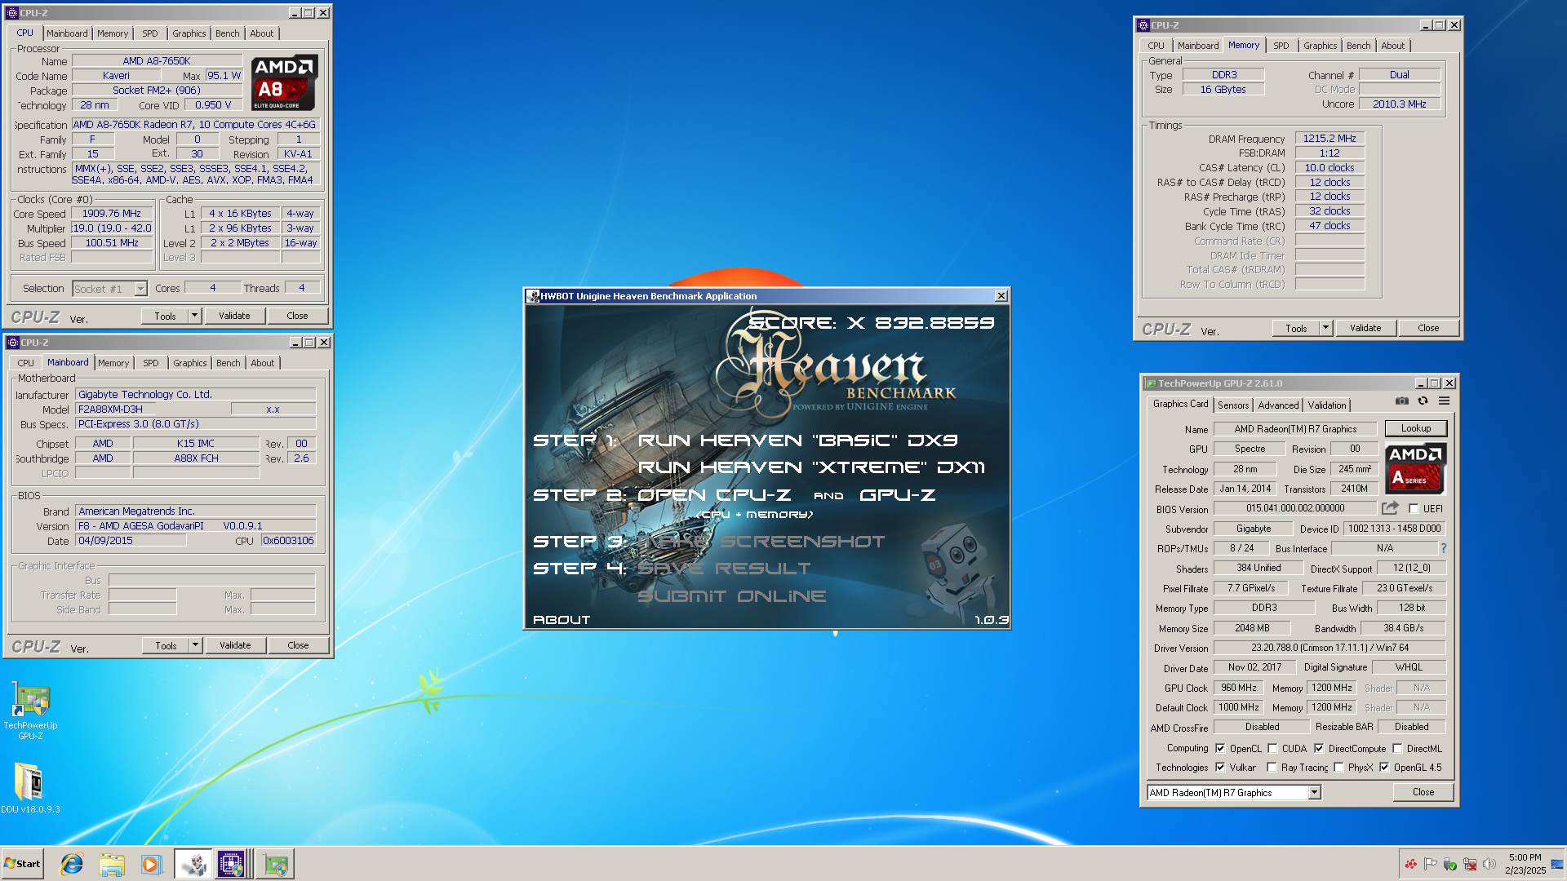Click the AMD A8 logo in CPU-Z
The height and width of the screenshot is (881, 1567).
click(x=283, y=82)
